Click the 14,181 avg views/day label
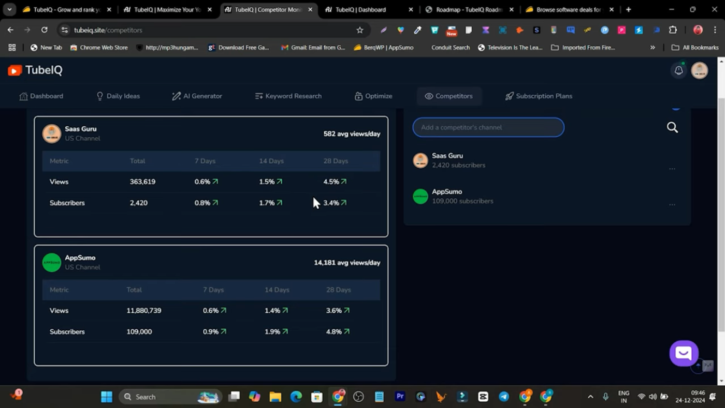The width and height of the screenshot is (725, 408). coord(347,263)
